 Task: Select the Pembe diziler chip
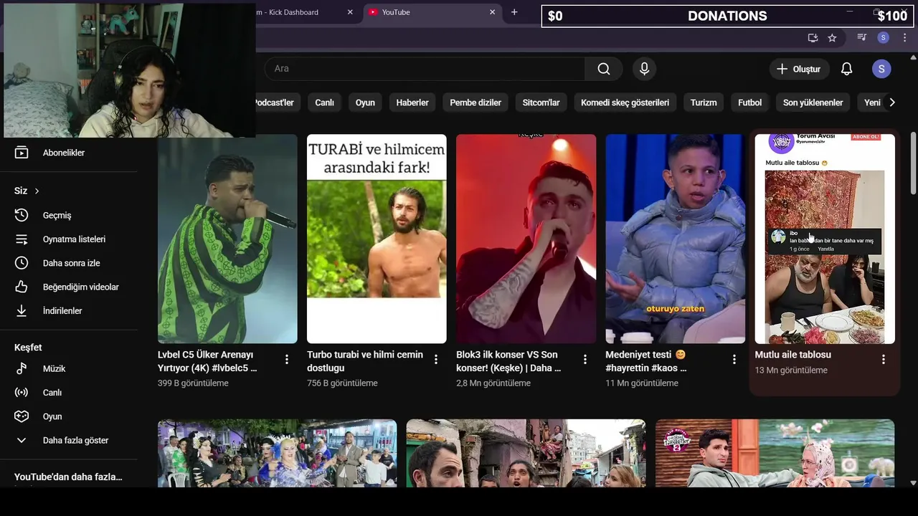point(475,102)
